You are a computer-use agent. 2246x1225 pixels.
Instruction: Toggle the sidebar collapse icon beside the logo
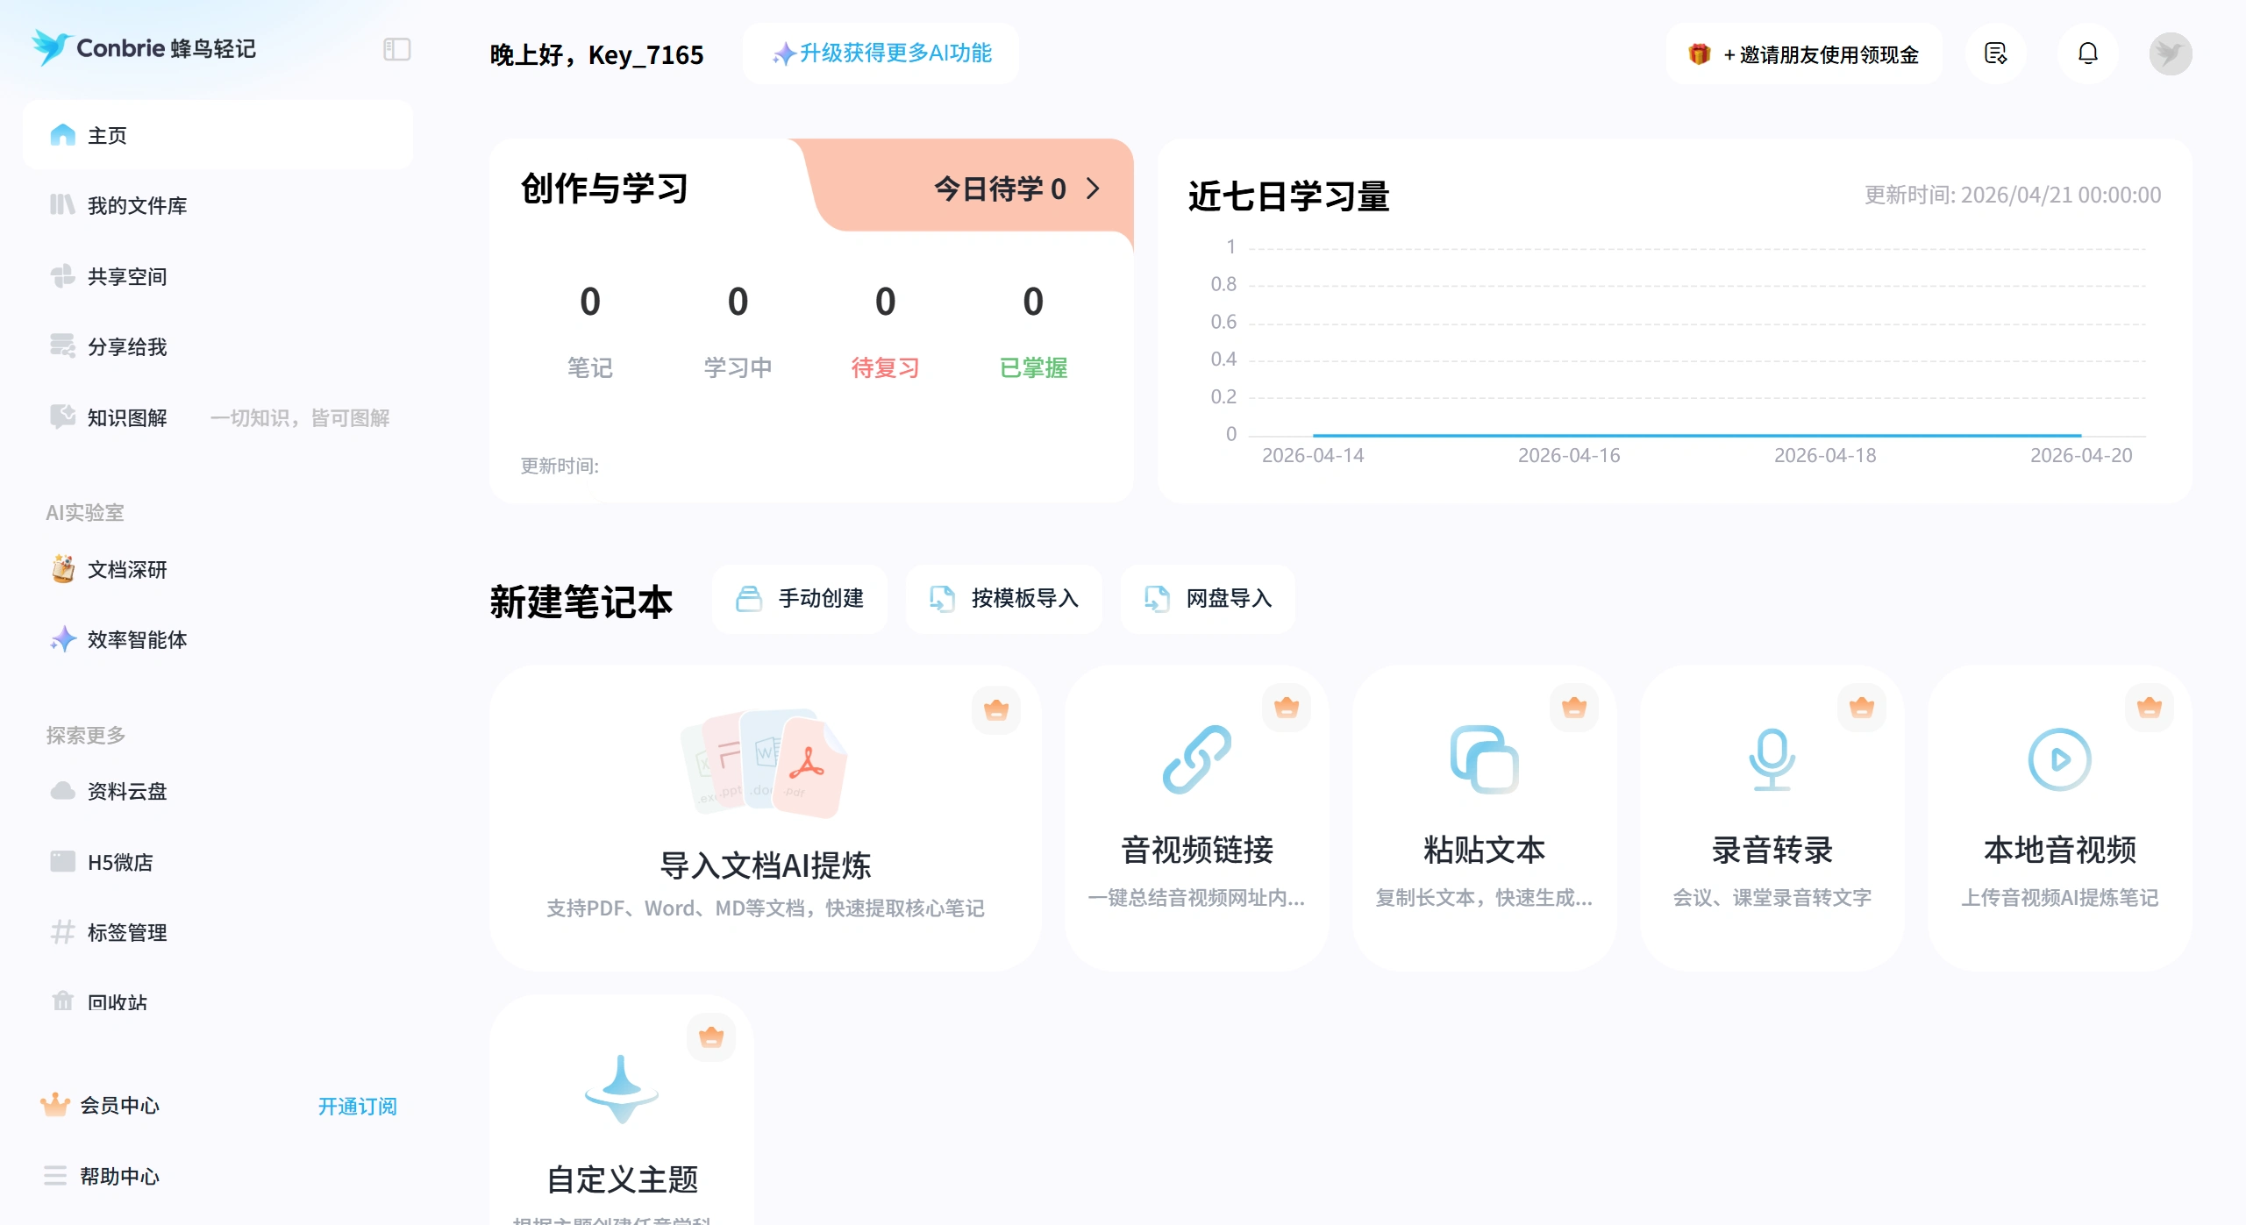[x=396, y=50]
